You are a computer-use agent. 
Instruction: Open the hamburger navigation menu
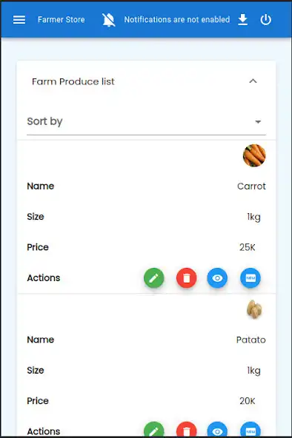(x=19, y=19)
